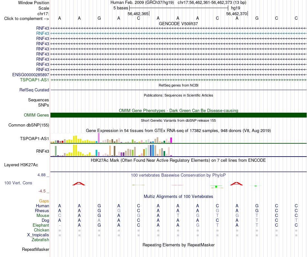Click the RNF43 label beside the GTEx bar chart
The width and height of the screenshot is (307, 257).
pyautogui.click(x=42, y=151)
